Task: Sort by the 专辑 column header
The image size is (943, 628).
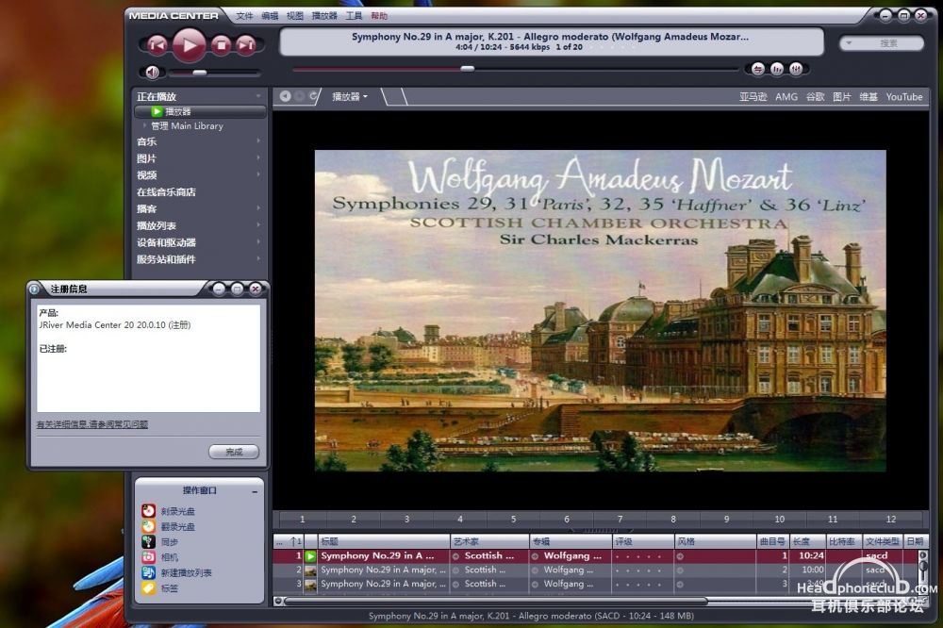Action: 571,541
